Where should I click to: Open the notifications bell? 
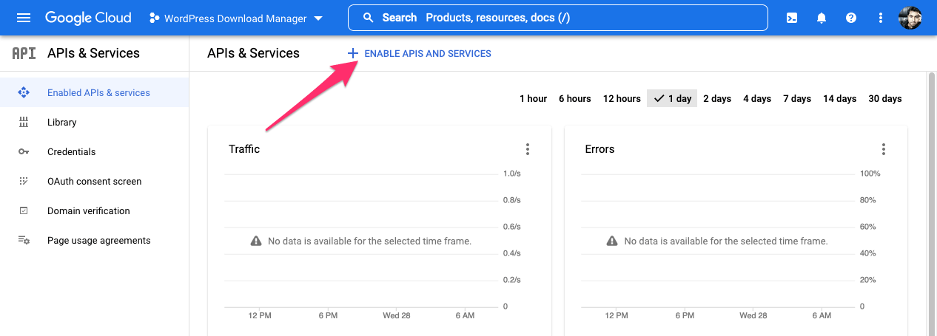point(822,18)
